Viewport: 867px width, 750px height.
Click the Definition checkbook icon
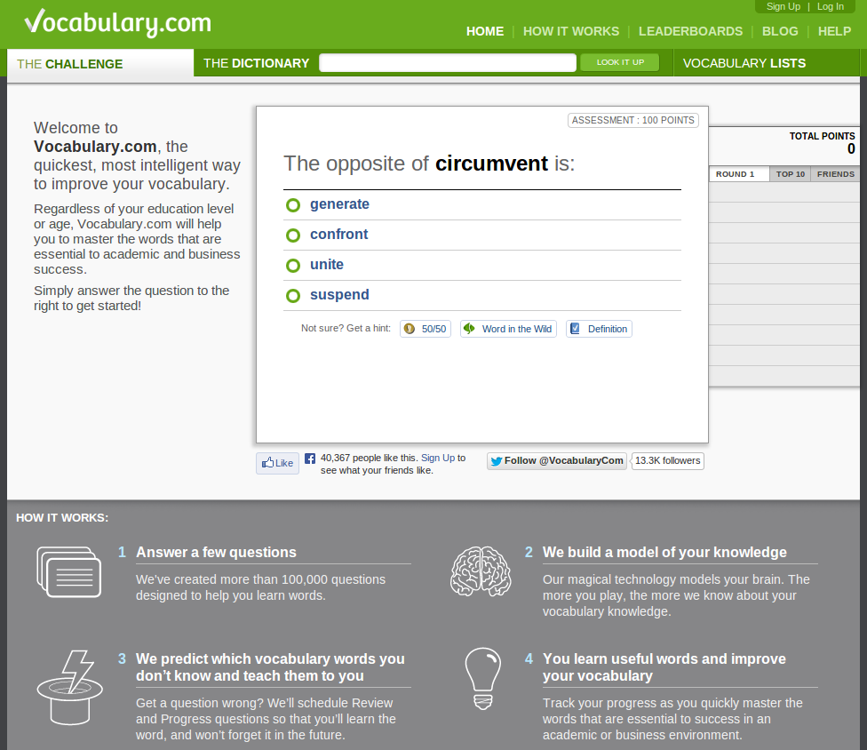tap(575, 329)
